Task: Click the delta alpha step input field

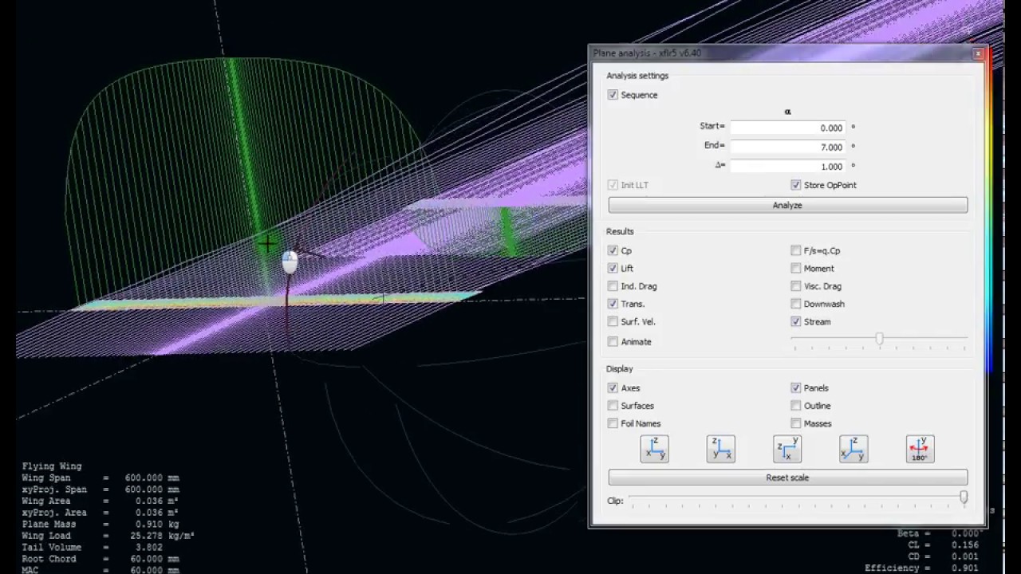Action: [788, 166]
